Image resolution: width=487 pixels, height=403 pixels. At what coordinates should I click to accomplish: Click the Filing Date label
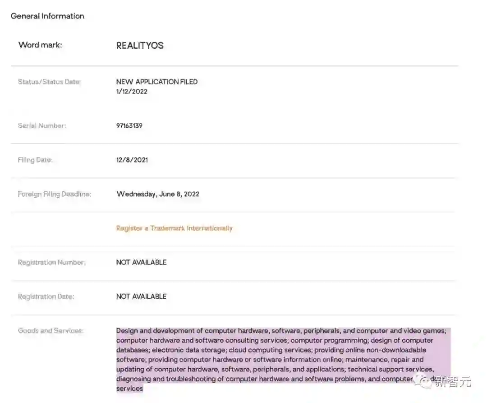(x=35, y=160)
